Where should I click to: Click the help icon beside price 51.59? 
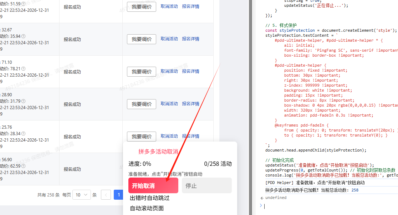(23, 4)
